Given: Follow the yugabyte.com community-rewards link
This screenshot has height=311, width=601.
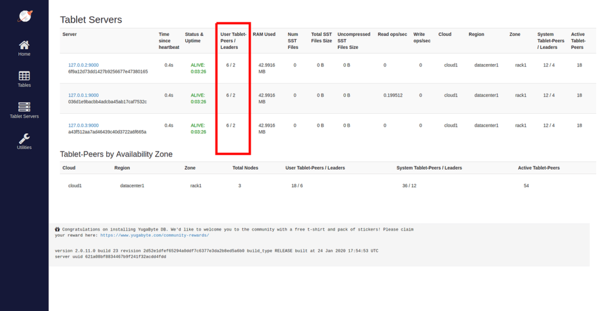Looking at the screenshot, I should (154, 235).
